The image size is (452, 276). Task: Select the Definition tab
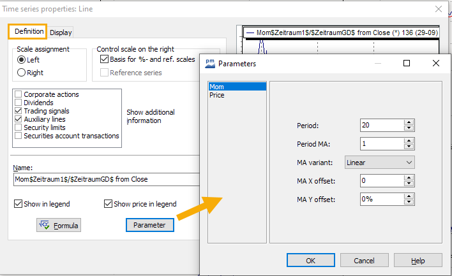point(29,31)
